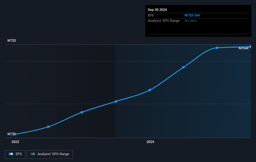Click the first EPS data point at 2023
This screenshot has height=162, width=256.
(15, 134)
